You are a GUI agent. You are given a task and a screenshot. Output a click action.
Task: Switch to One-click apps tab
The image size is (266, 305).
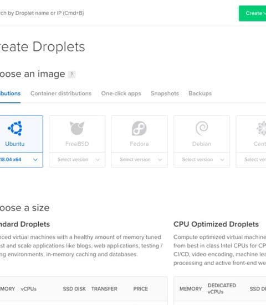121,93
